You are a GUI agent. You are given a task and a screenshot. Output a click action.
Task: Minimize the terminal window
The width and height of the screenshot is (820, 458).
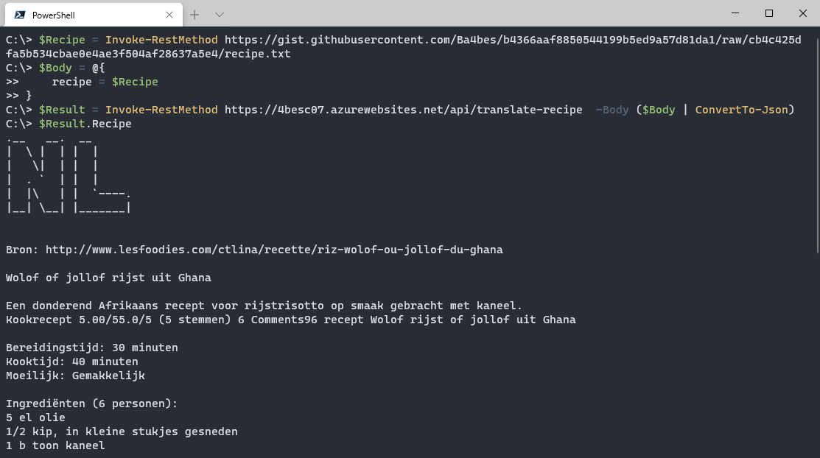[x=734, y=13]
